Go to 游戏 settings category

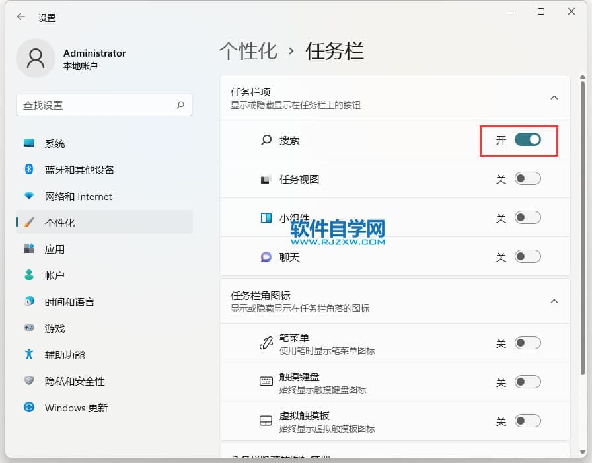[x=55, y=328]
